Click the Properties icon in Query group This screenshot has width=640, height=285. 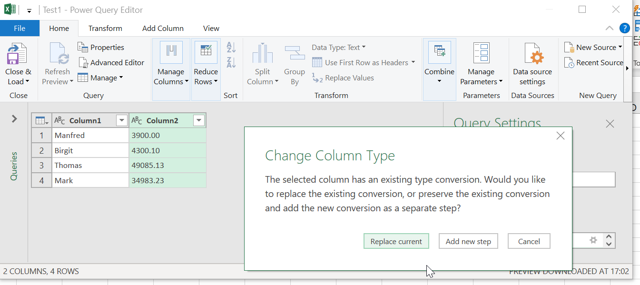[83, 47]
